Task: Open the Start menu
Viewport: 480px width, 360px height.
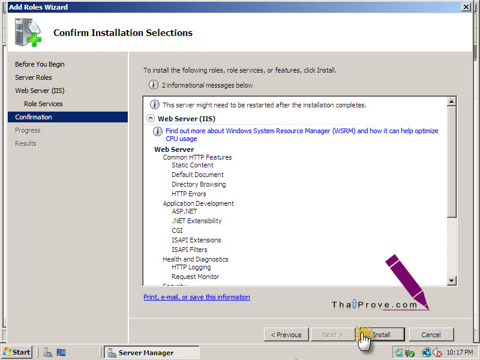Action: tap(17, 352)
